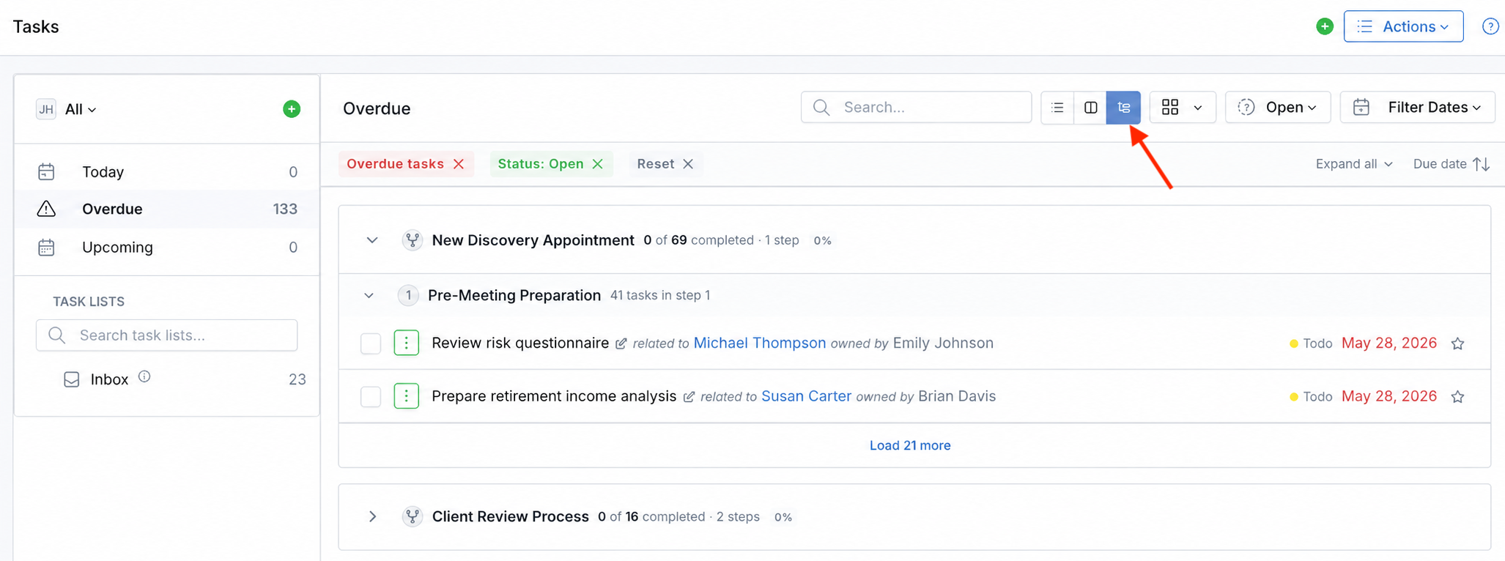Click the 0% progress badge of Client Review Process

click(x=783, y=517)
